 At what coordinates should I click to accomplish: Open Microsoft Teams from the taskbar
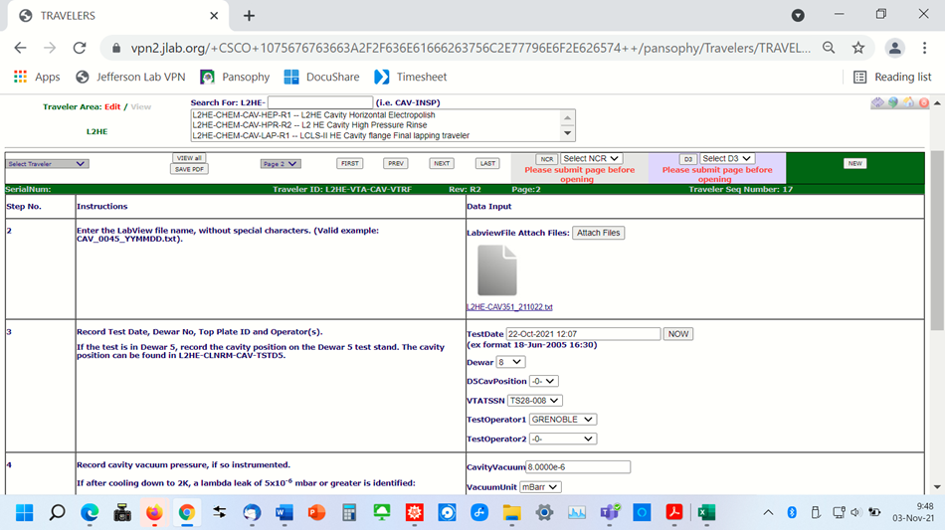(x=609, y=512)
